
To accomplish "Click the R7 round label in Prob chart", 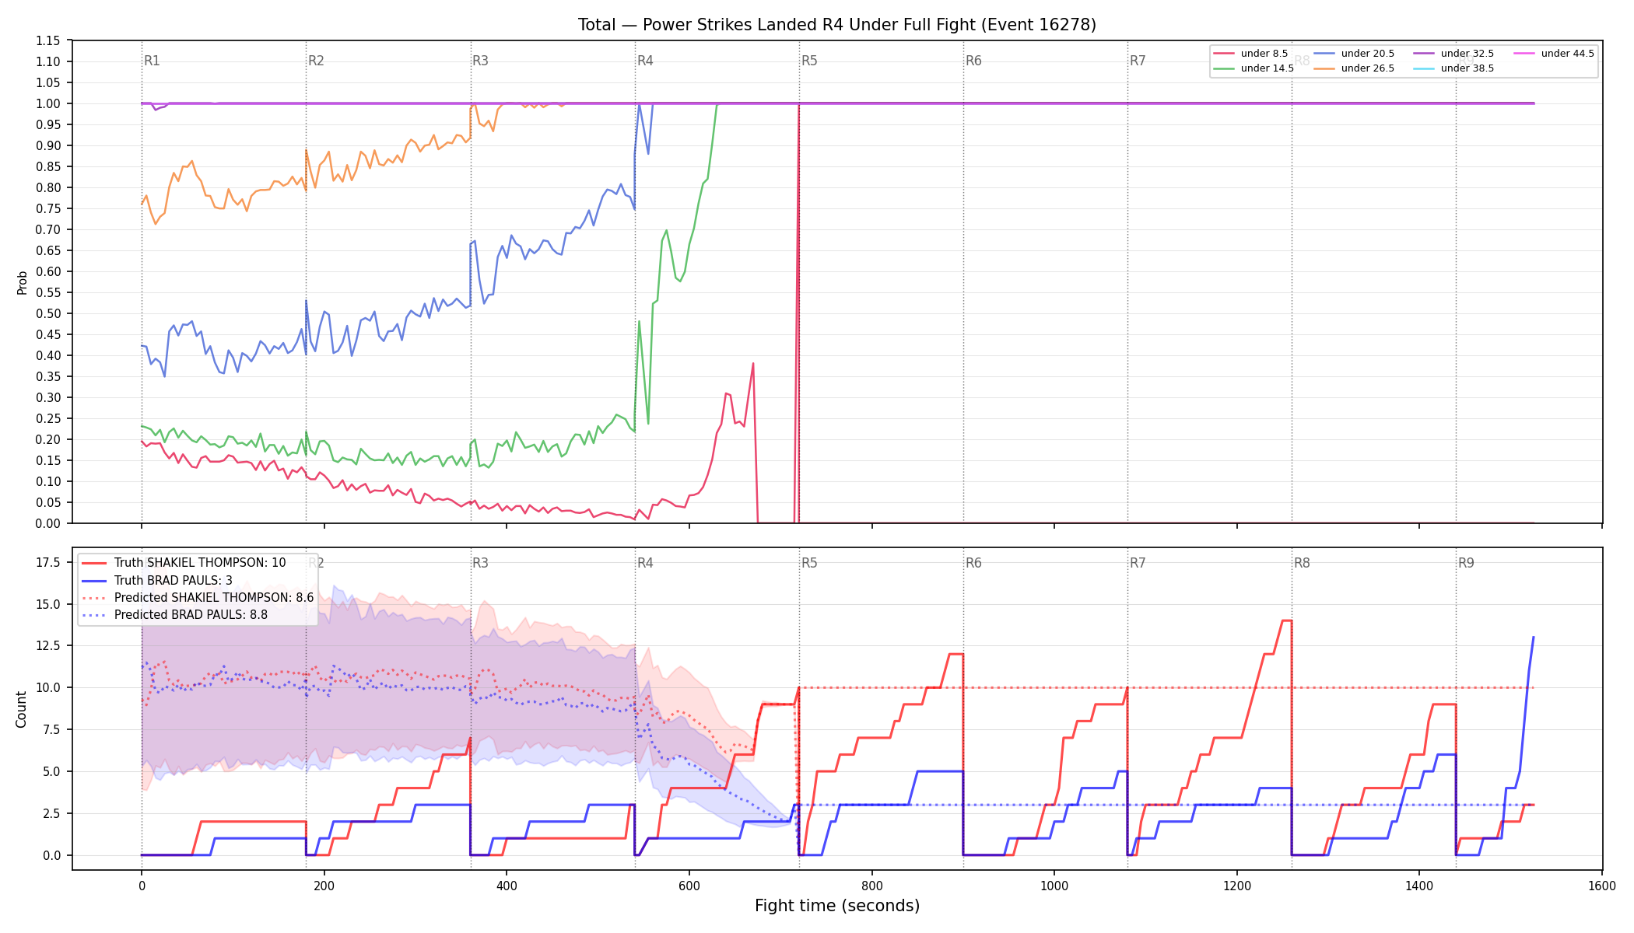I will pos(1138,61).
